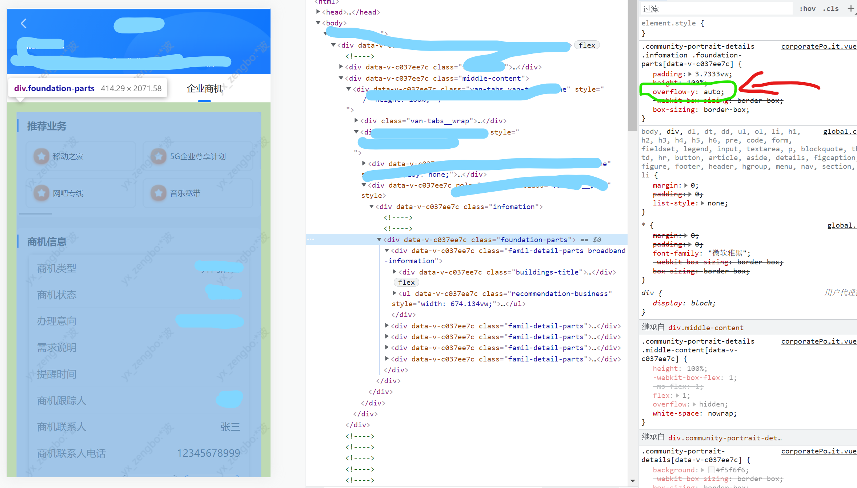This screenshot has height=488, width=857.
Task: Jump to inherited div.community-portrait-det element
Action: coord(725,438)
